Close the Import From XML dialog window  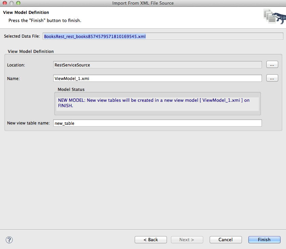point(4,3)
